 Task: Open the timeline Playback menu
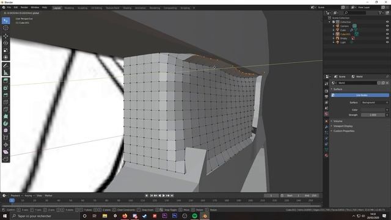tap(16, 196)
